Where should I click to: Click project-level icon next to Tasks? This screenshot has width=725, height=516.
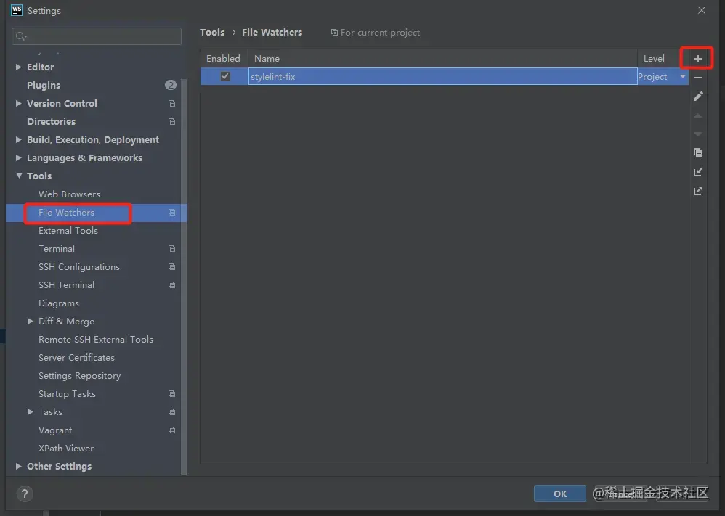[171, 412]
